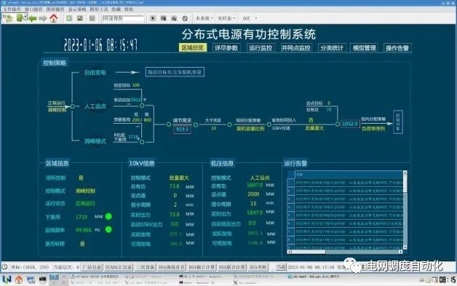
Task: Click the camera-like icon before forbidden icon
Action: 174,18
